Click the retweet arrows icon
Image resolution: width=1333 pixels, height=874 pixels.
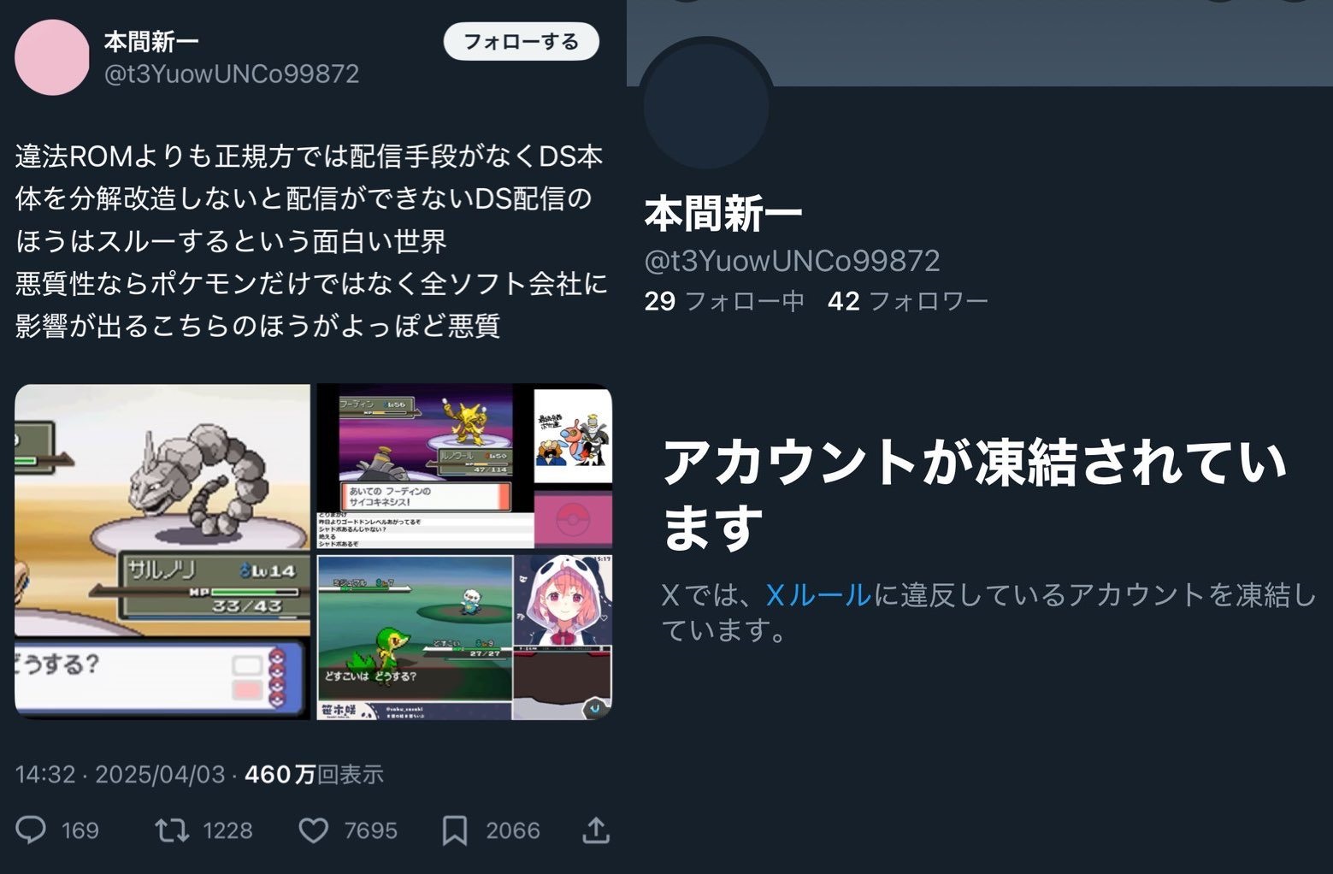[171, 830]
